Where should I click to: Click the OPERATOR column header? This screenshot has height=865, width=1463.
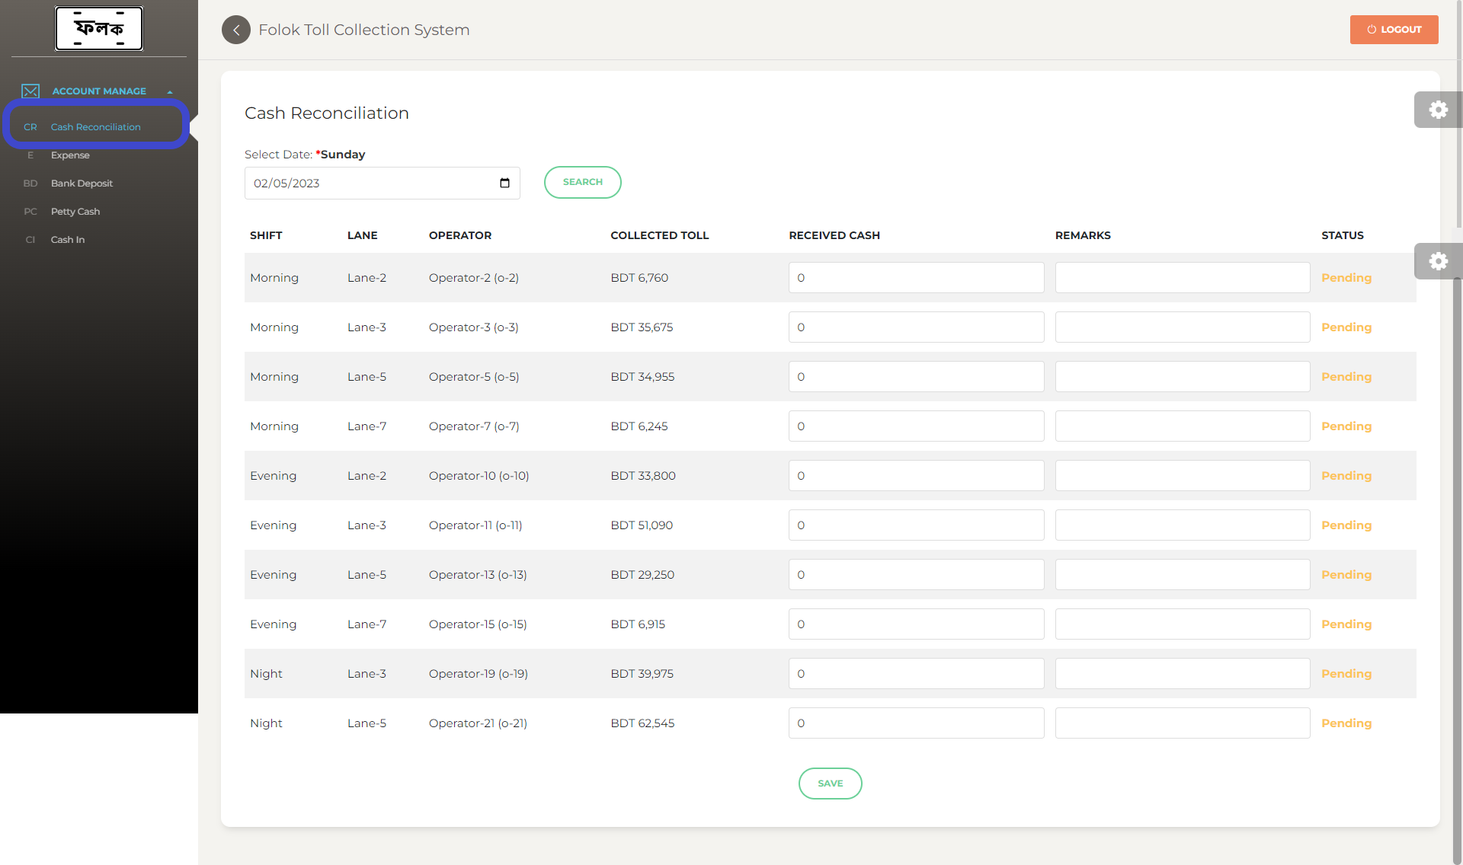[x=460, y=235]
